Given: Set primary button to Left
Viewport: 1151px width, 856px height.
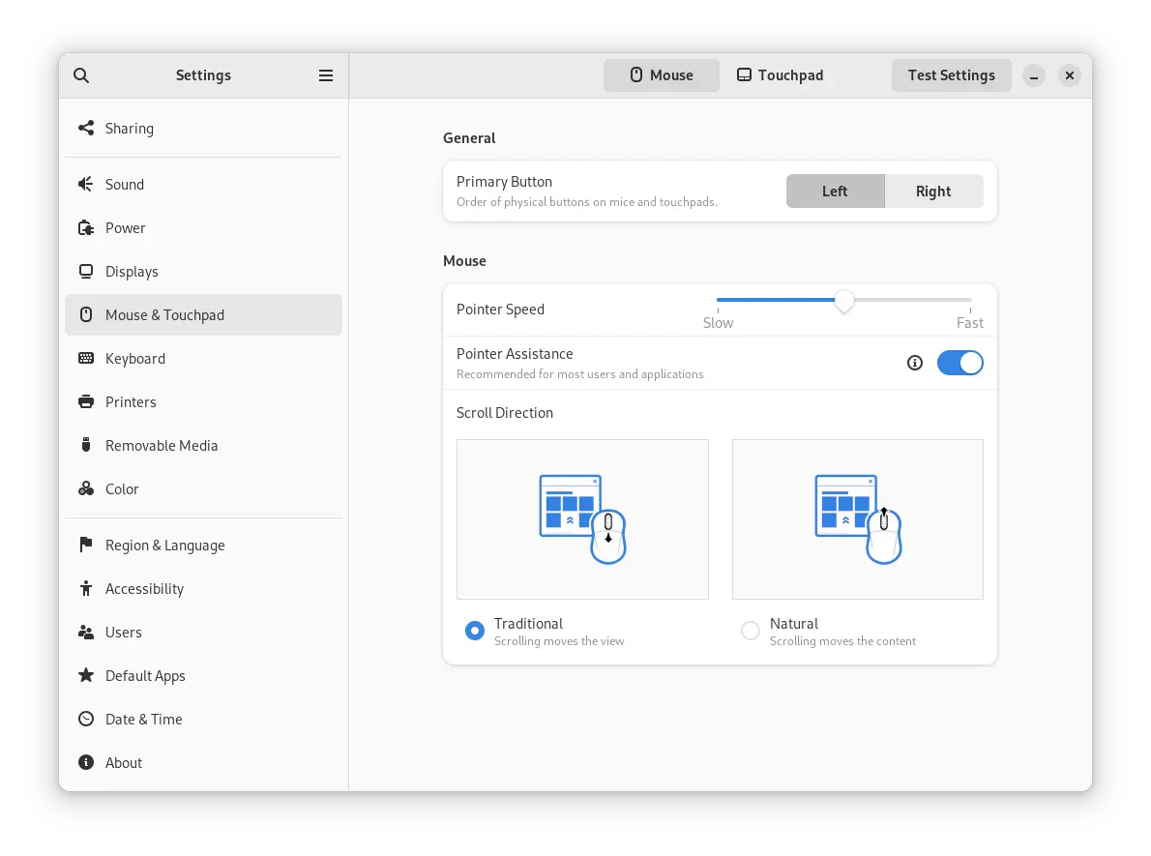Looking at the screenshot, I should tap(835, 192).
